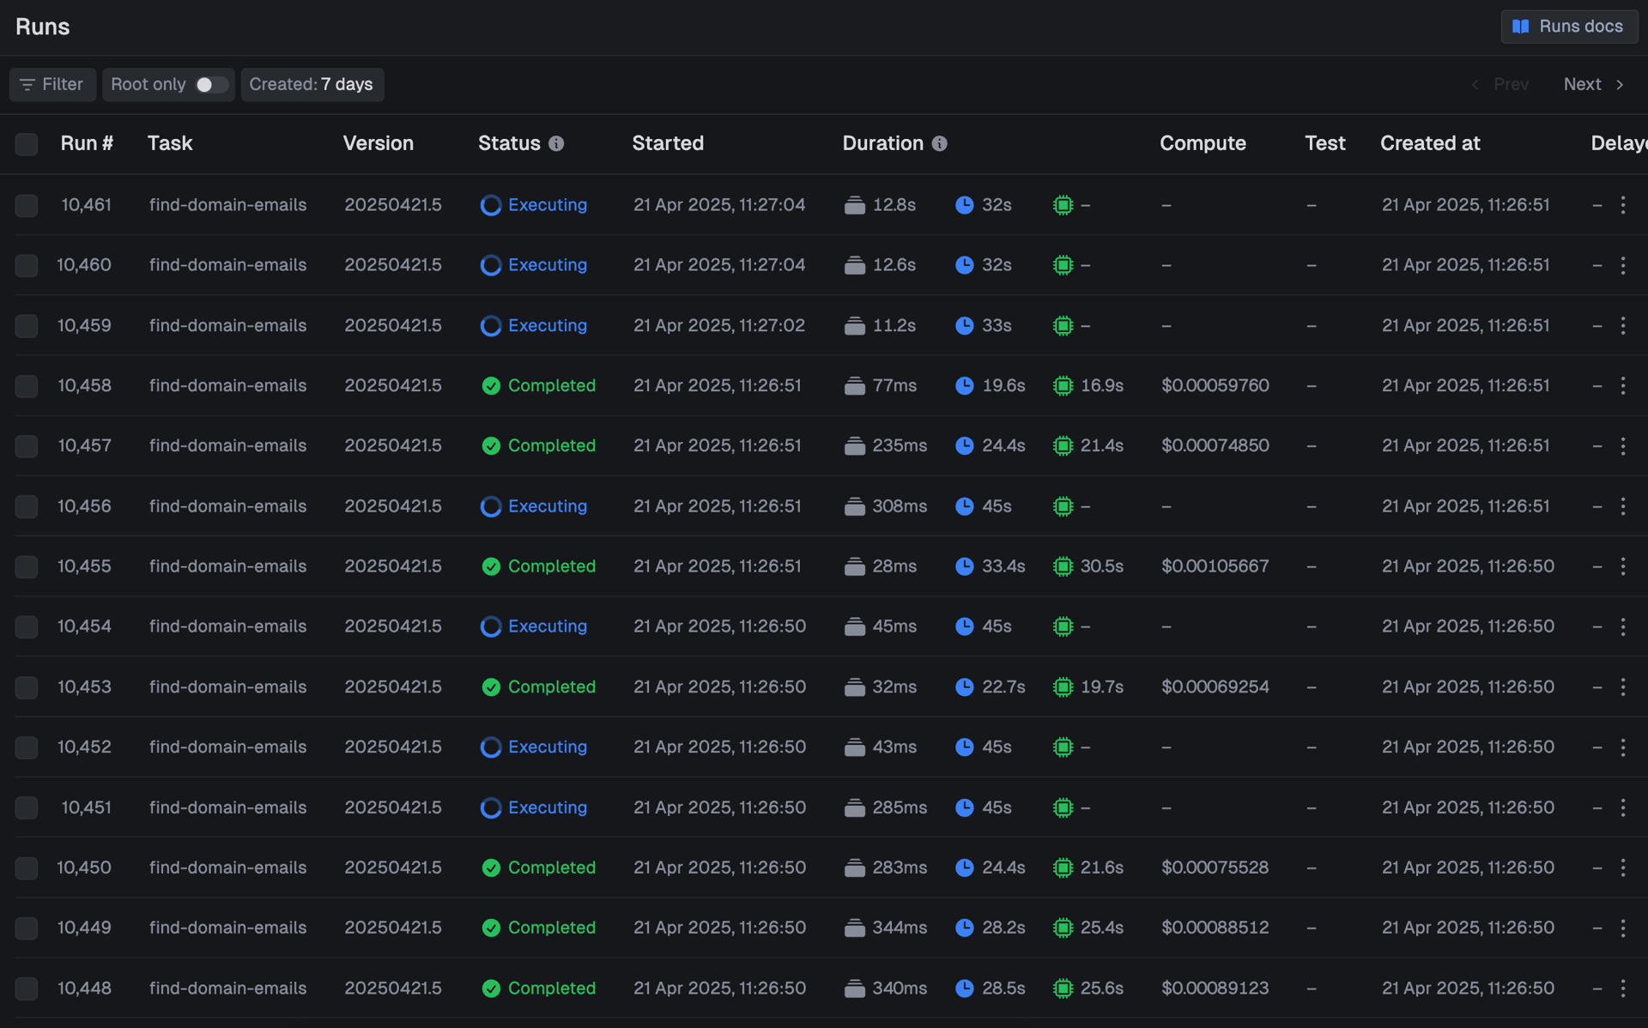Viewport: 1648px width, 1028px height.
Task: Open the actions menu for run 10,454
Action: pos(1622,626)
